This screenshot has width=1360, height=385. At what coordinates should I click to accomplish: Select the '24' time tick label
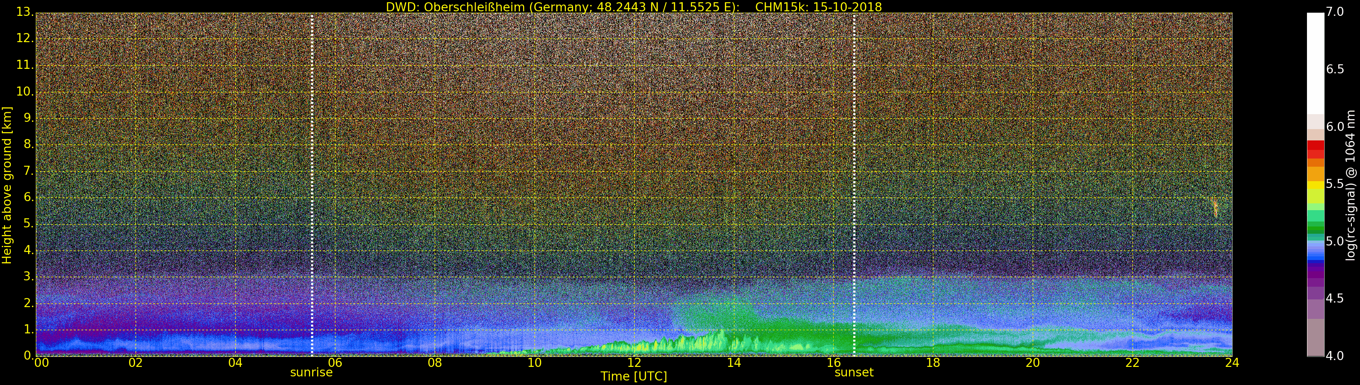(x=1232, y=363)
